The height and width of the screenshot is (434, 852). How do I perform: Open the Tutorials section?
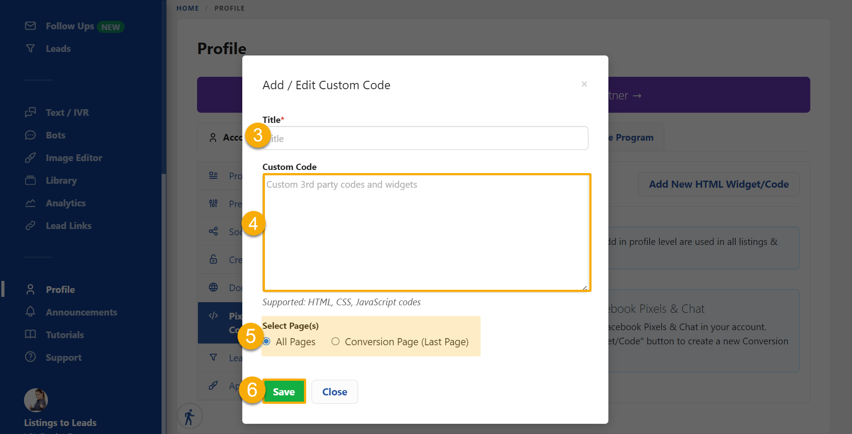click(64, 335)
